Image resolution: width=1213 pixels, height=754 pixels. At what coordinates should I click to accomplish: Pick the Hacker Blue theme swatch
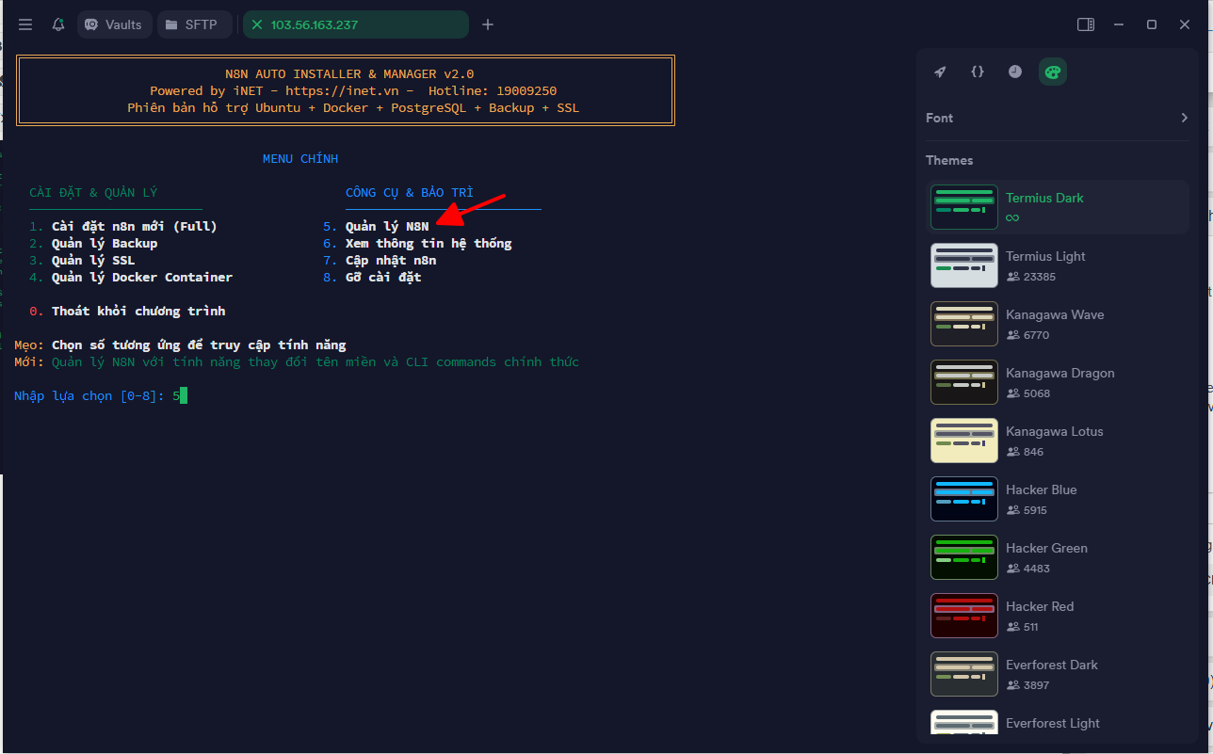pyautogui.click(x=964, y=499)
